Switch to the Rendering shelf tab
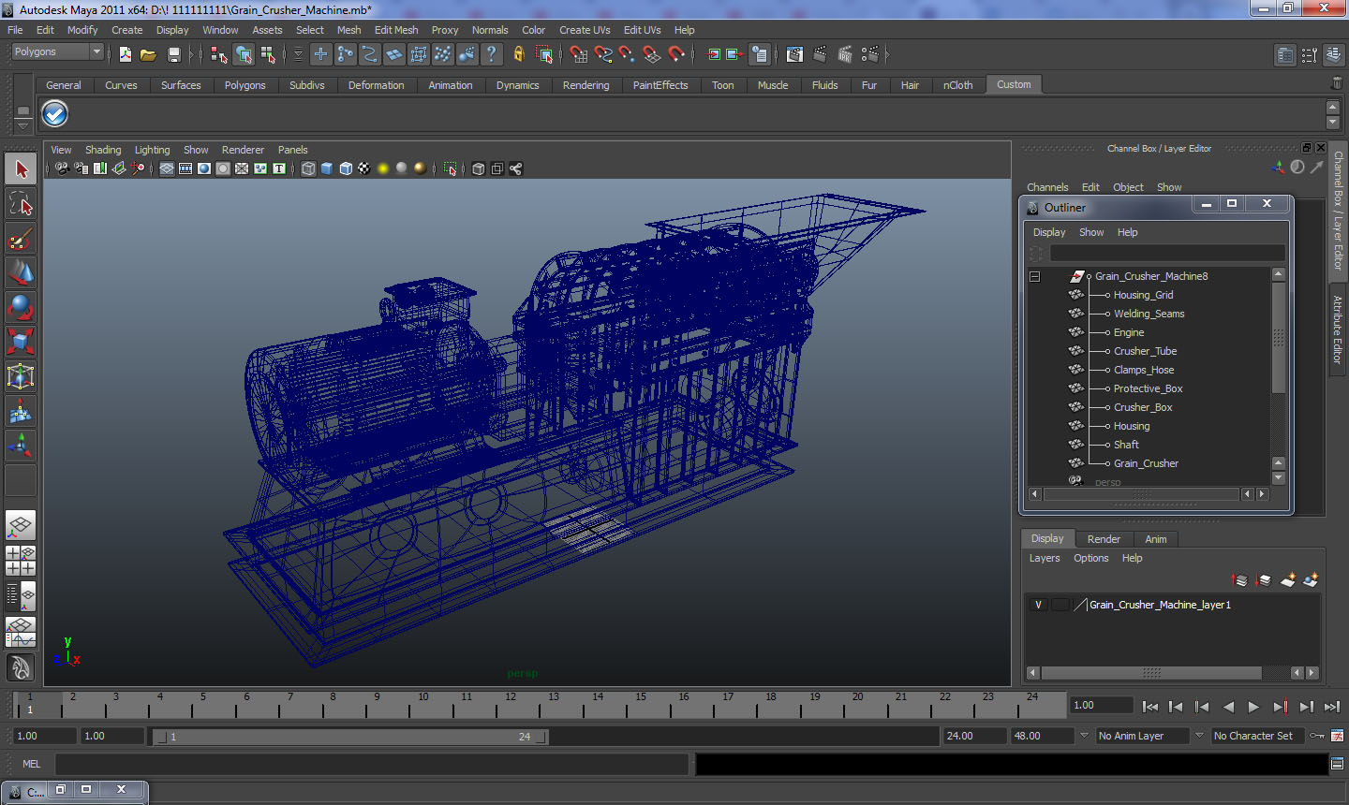The width and height of the screenshot is (1349, 805). 586,85
